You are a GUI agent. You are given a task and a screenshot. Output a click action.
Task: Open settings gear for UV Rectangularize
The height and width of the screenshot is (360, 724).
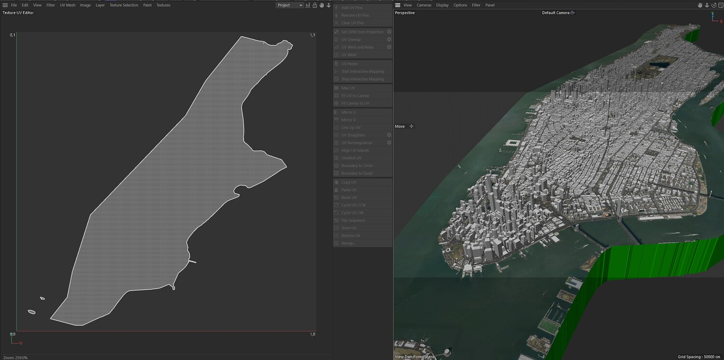(389, 143)
